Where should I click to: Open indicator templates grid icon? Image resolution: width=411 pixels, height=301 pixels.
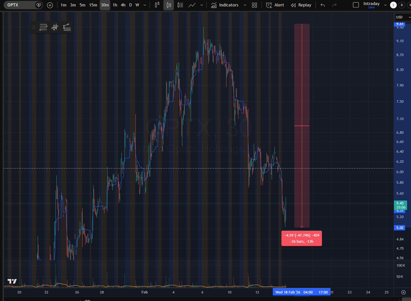pyautogui.click(x=254, y=5)
